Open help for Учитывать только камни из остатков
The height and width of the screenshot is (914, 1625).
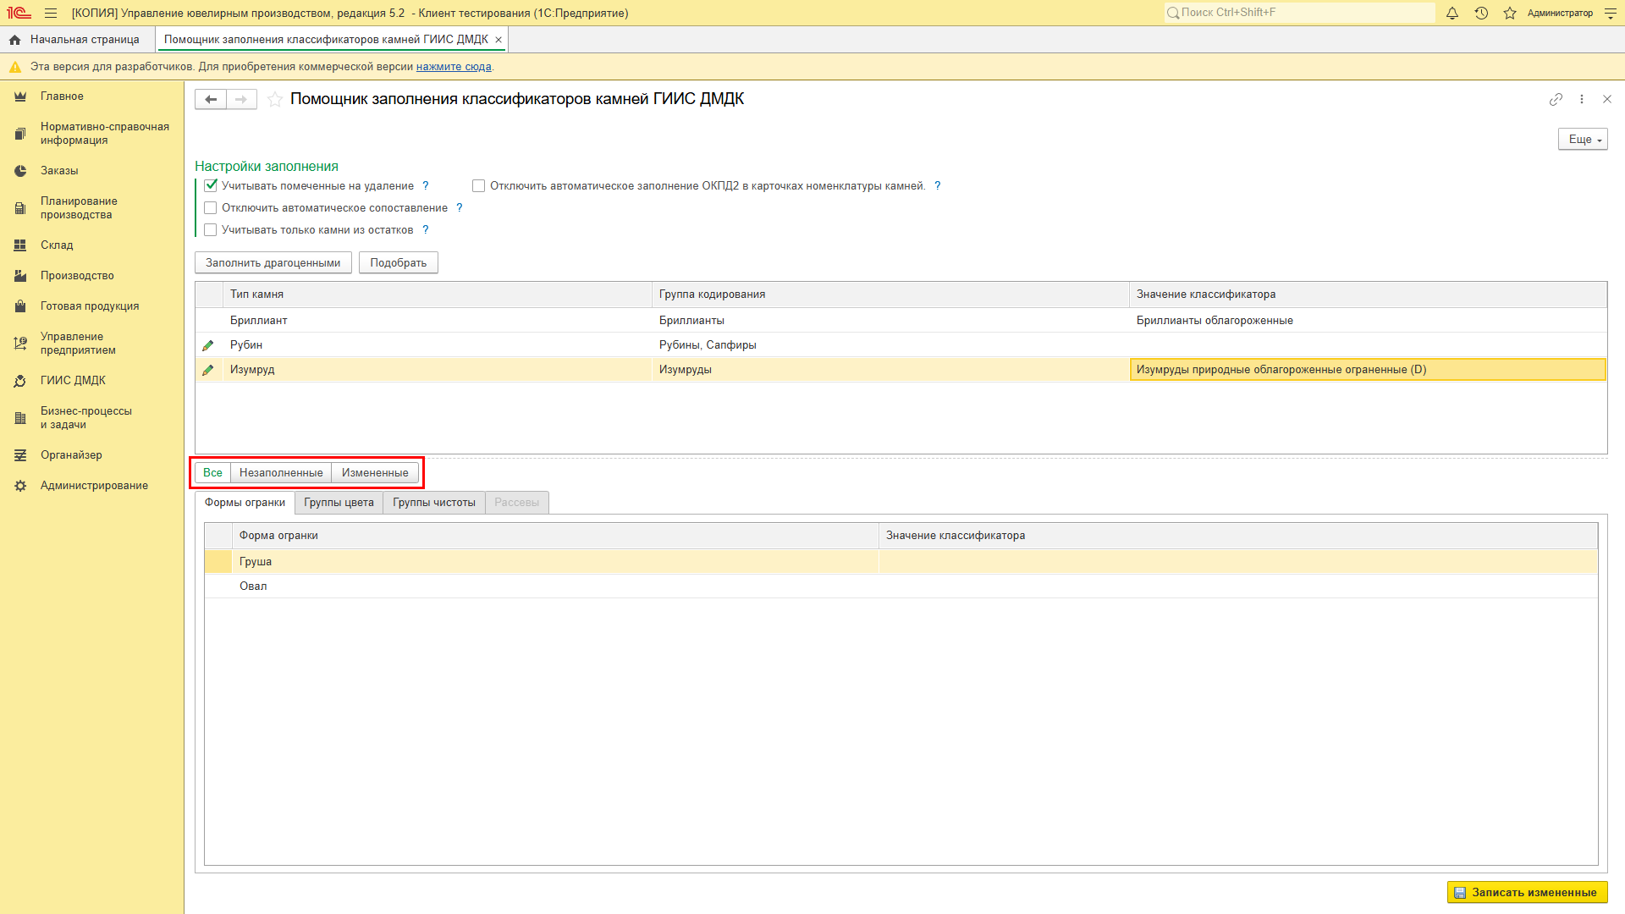coord(426,230)
